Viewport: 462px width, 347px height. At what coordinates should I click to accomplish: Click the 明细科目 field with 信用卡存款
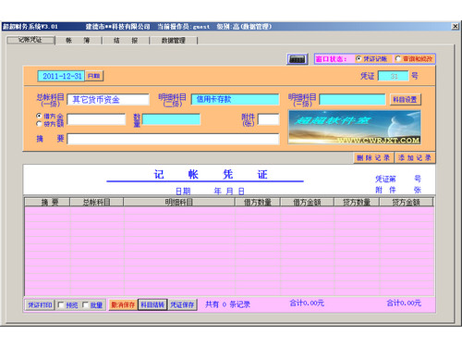point(235,99)
